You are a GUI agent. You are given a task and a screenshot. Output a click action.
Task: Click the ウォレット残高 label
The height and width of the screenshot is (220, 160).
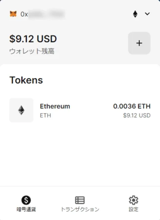coord(32,51)
